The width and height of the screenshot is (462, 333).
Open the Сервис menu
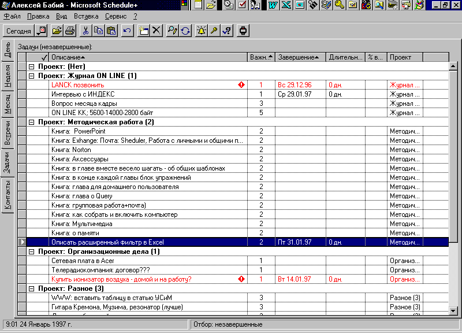[x=116, y=17]
